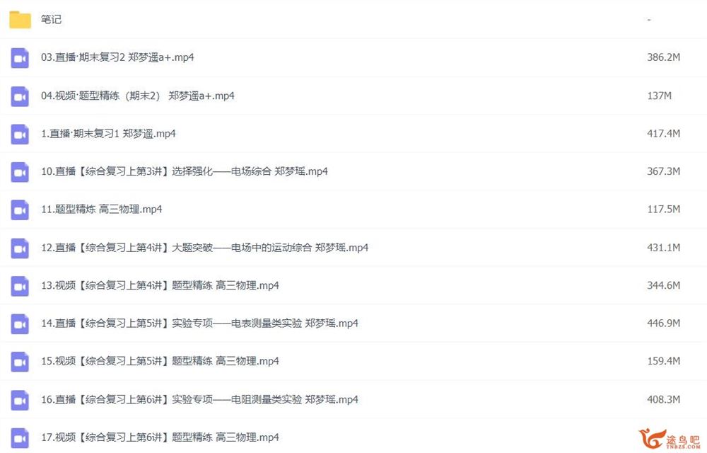Open the 笔记 folder name
The width and height of the screenshot is (707, 453).
click(51, 19)
